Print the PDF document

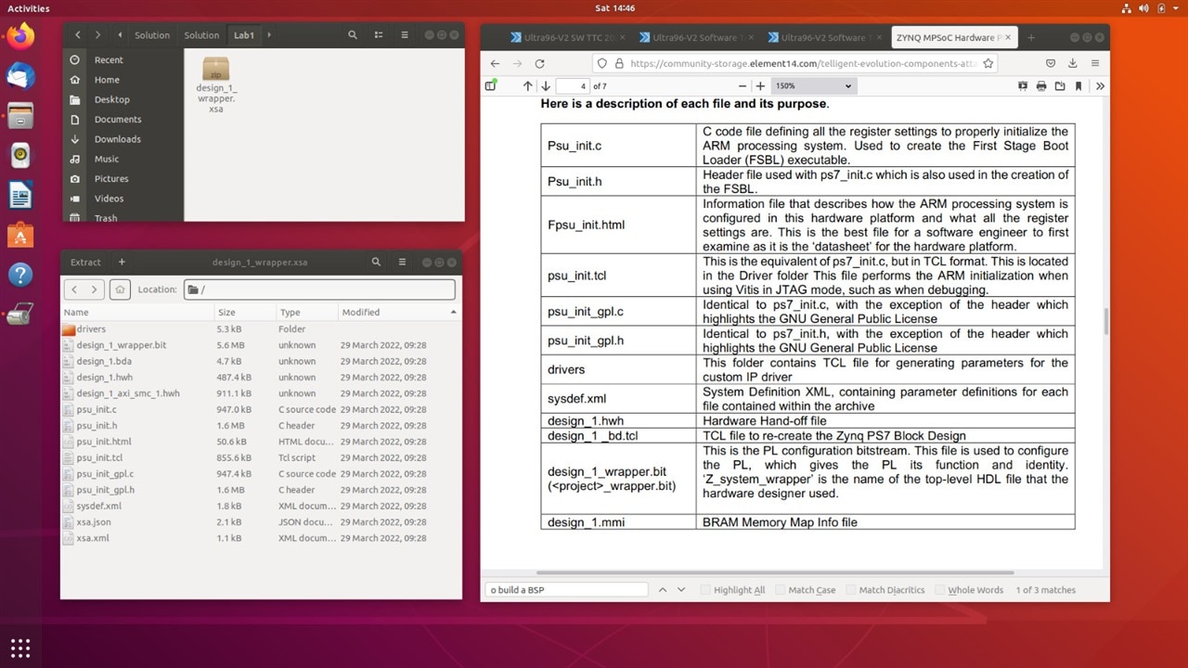(1041, 85)
